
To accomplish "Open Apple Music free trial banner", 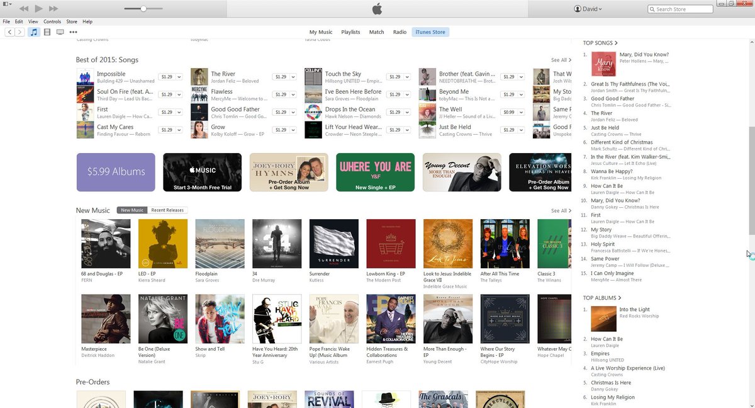I will [202, 172].
